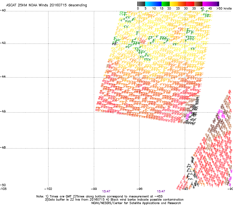Click the -99 longitude axis label

point(94,189)
